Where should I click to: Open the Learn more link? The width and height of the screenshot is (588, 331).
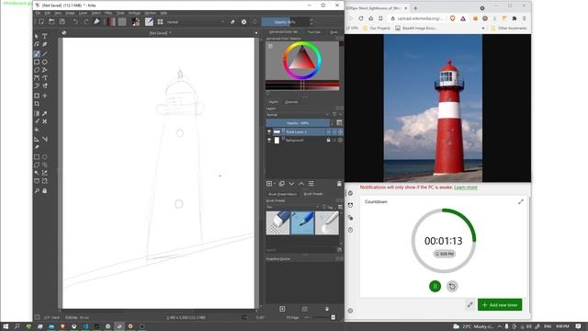point(466,188)
